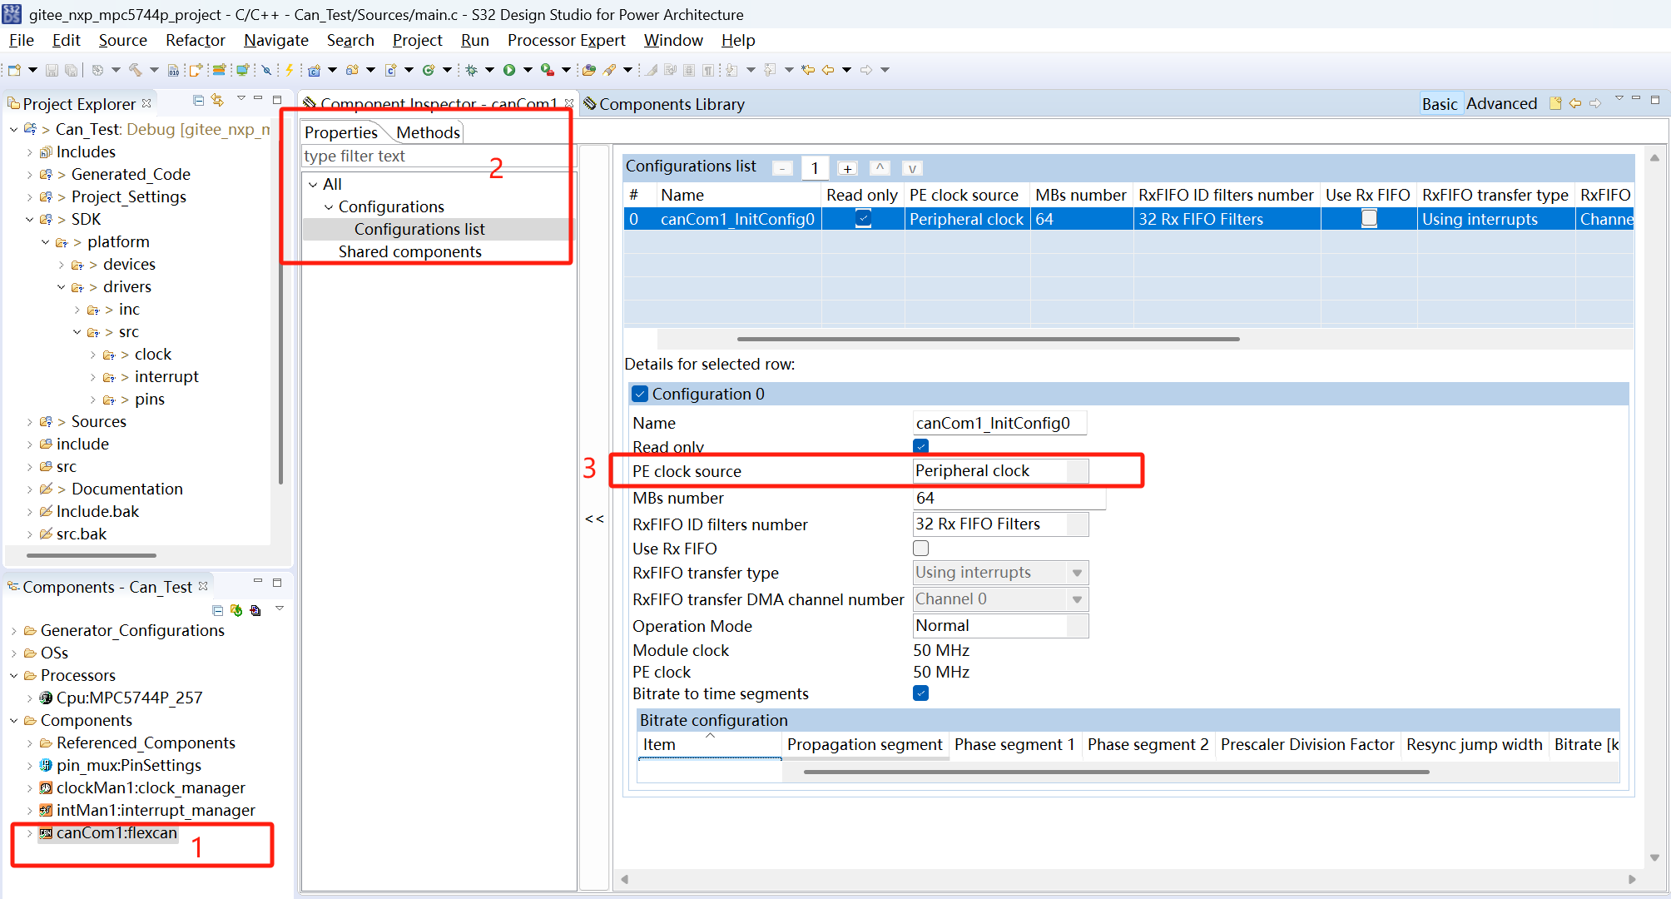Click the plus button to add configuration

click(847, 168)
